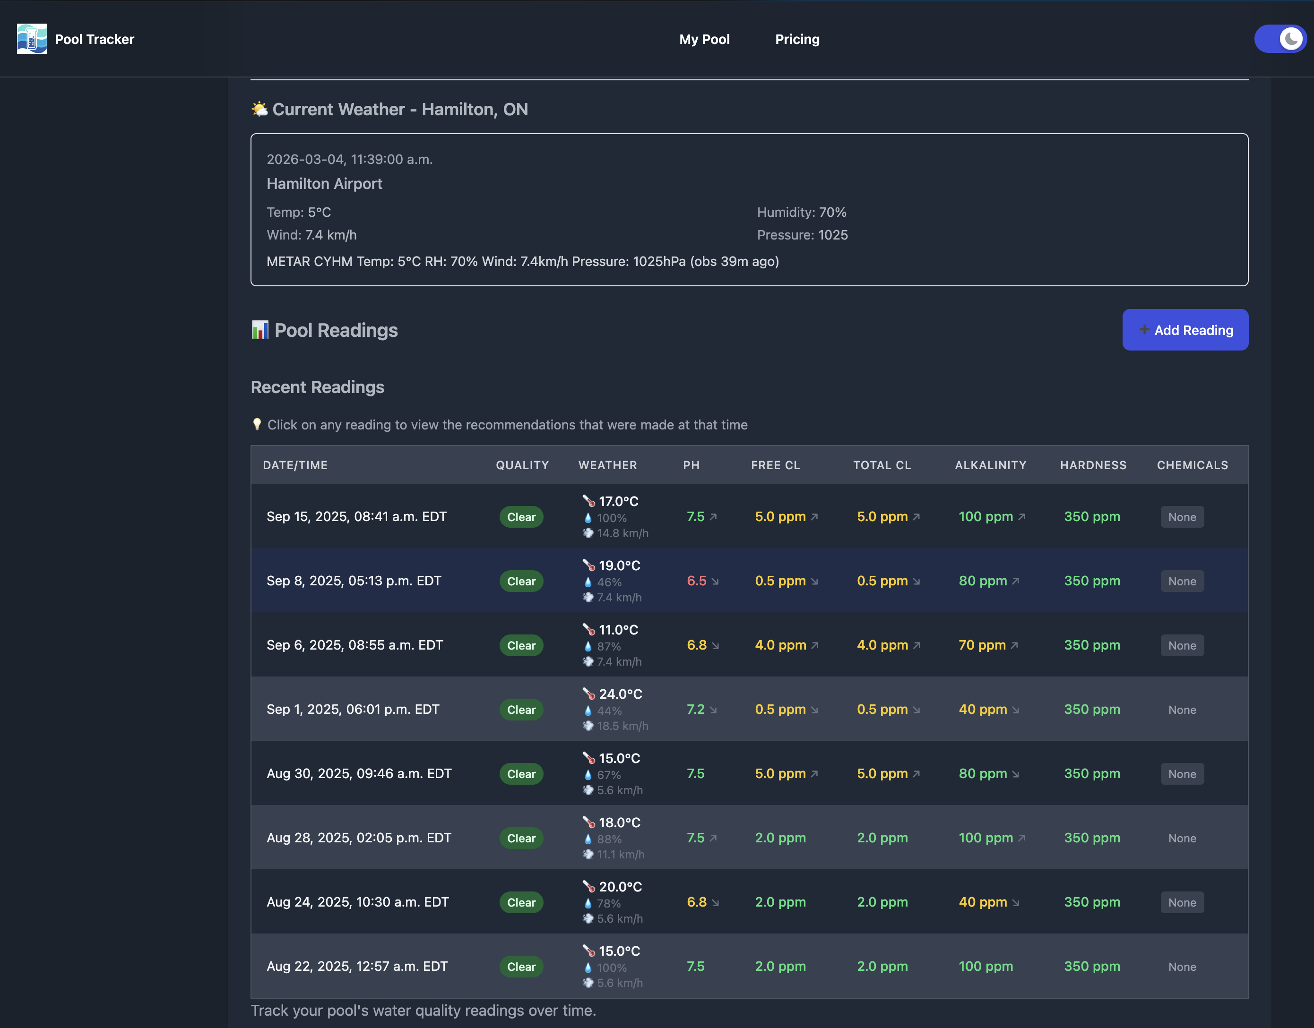The height and width of the screenshot is (1028, 1314).
Task: Click the wind icon next to 14.8 km/h
Action: click(588, 532)
